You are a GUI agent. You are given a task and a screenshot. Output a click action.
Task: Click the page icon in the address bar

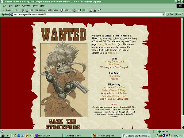[x=11, y=14]
